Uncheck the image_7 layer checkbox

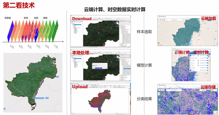pos(191,70)
